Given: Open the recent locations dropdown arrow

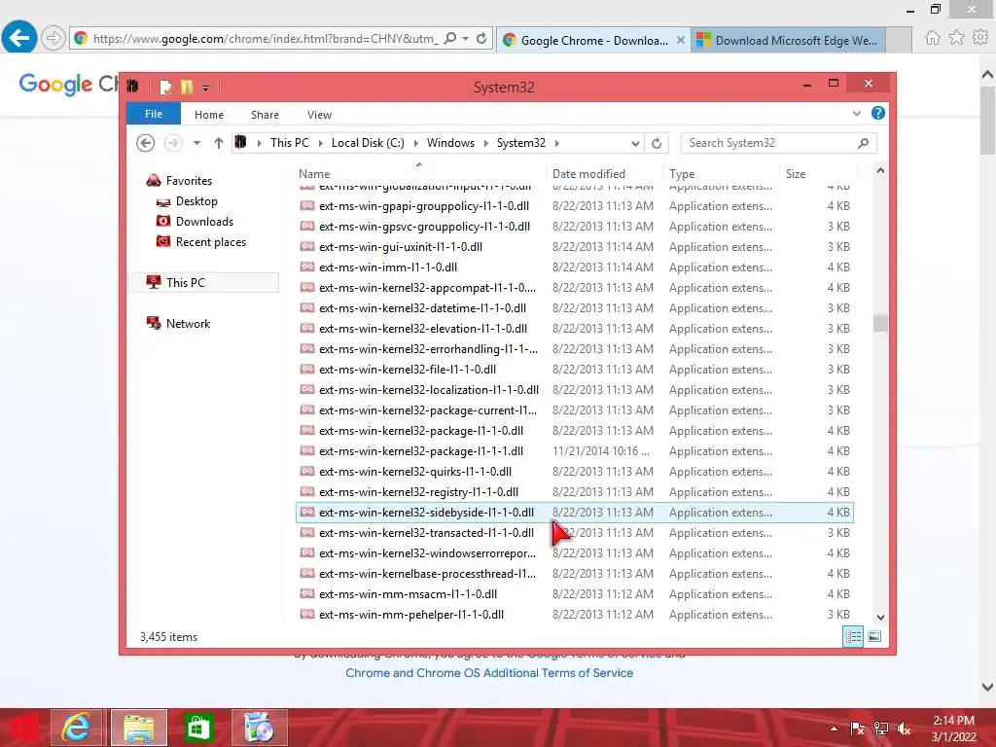Looking at the screenshot, I should (x=196, y=143).
